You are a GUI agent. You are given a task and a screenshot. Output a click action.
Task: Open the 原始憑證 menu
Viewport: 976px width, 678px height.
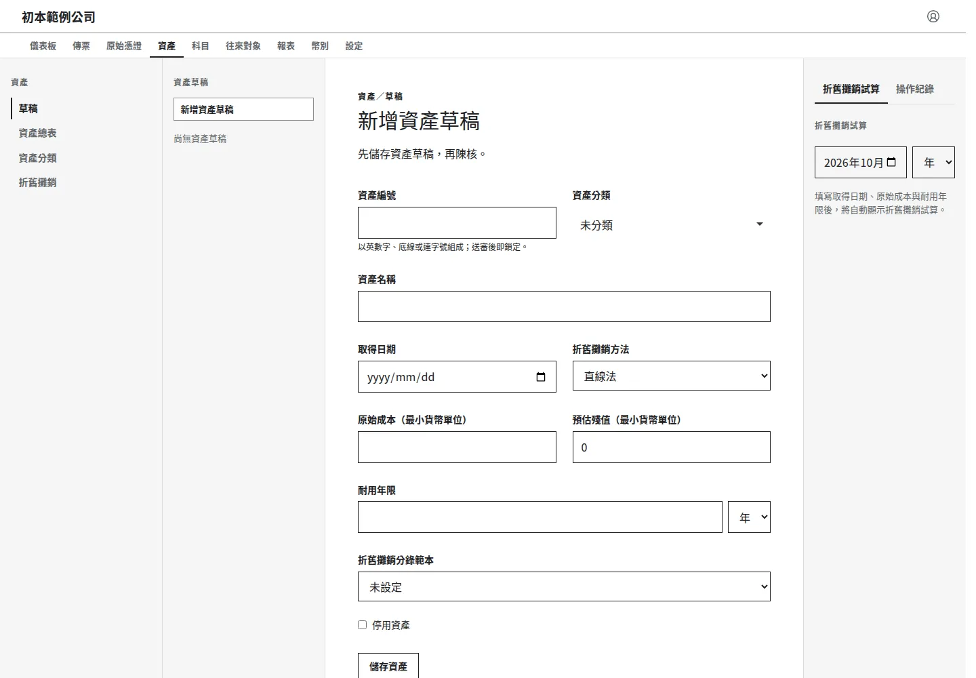124,46
